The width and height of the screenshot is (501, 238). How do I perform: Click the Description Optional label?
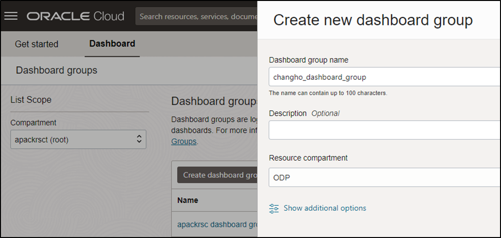(x=304, y=113)
